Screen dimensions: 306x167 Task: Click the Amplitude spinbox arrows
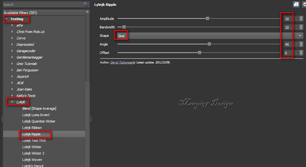[x=301, y=19]
